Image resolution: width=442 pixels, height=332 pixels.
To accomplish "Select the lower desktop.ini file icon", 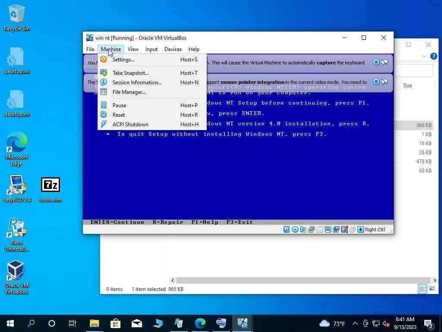I will tap(17, 104).
